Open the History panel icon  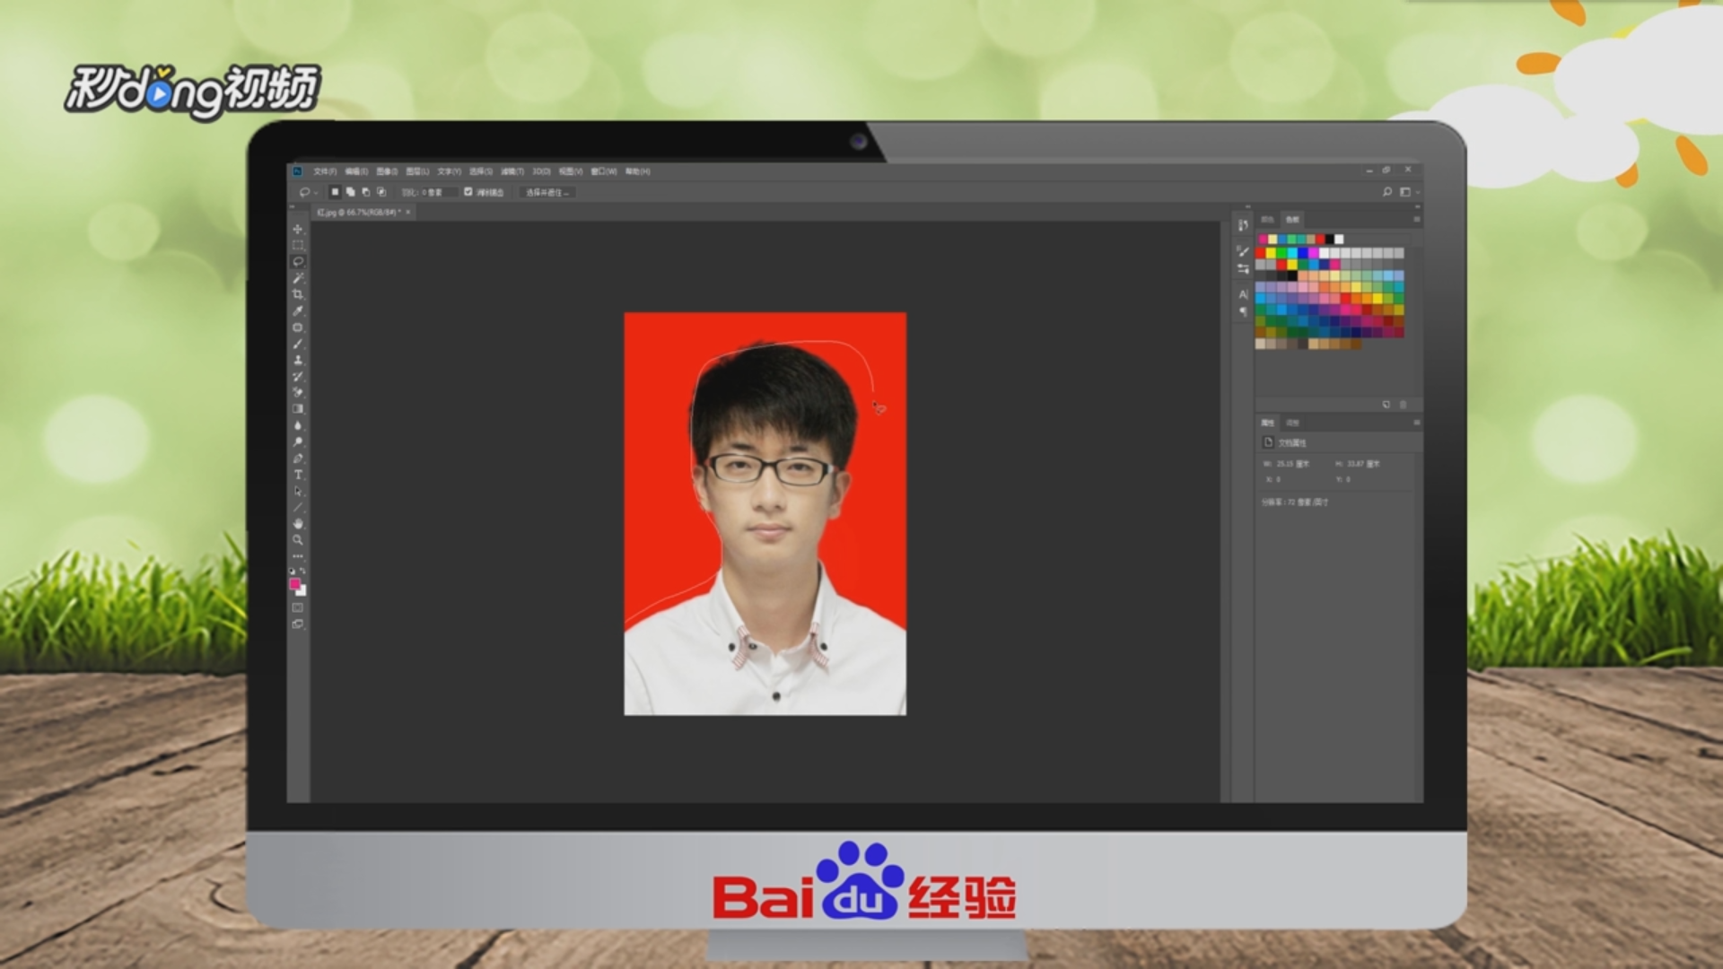[1243, 225]
